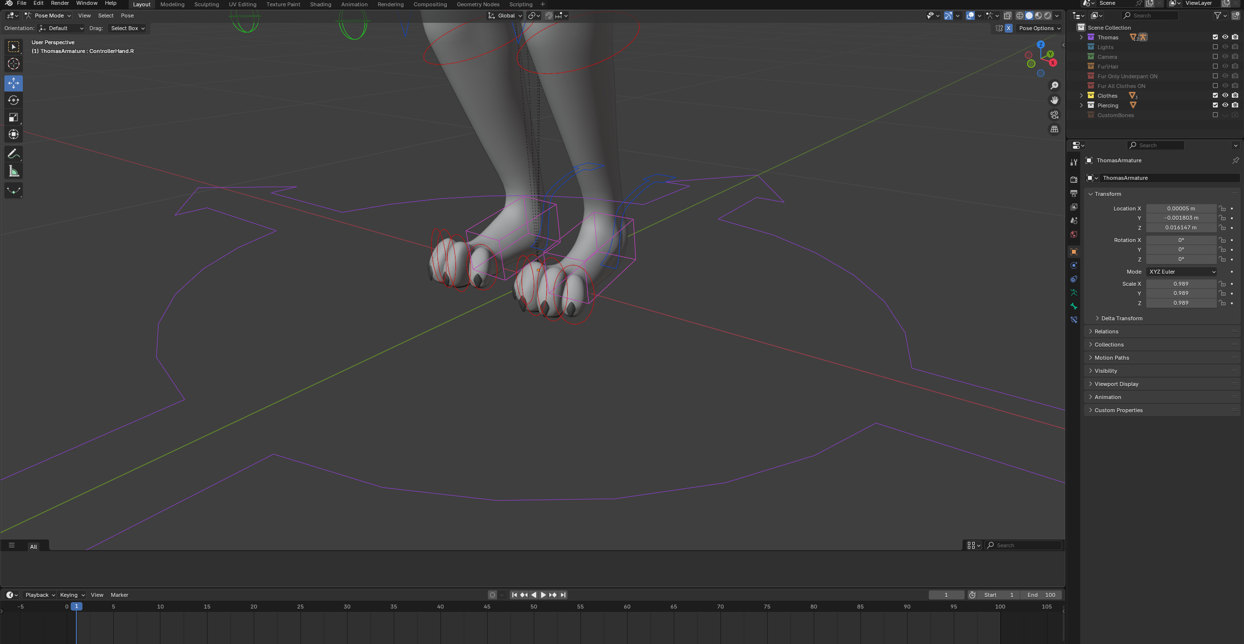This screenshot has width=1244, height=644.
Task: Select the Measure tool
Action: point(14,171)
